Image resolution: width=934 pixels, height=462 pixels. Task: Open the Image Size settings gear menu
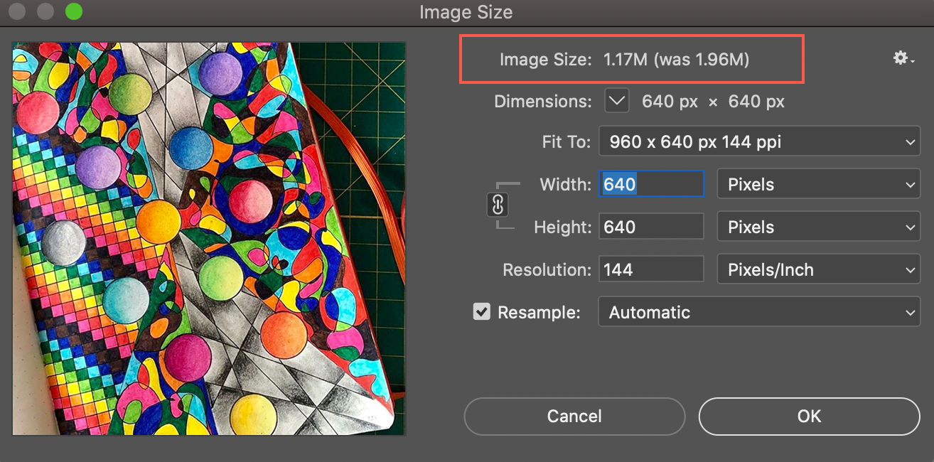pos(899,59)
